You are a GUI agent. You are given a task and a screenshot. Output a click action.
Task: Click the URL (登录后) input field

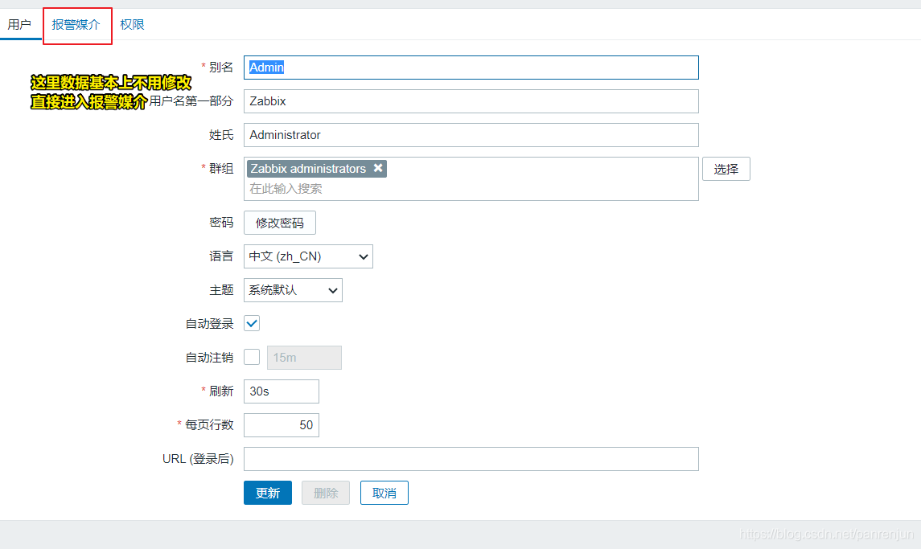[471, 459]
